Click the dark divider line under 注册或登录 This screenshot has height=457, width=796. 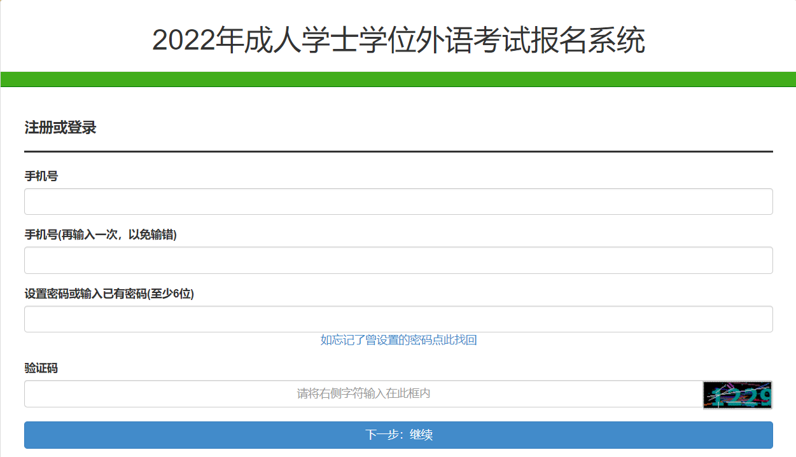[398, 152]
